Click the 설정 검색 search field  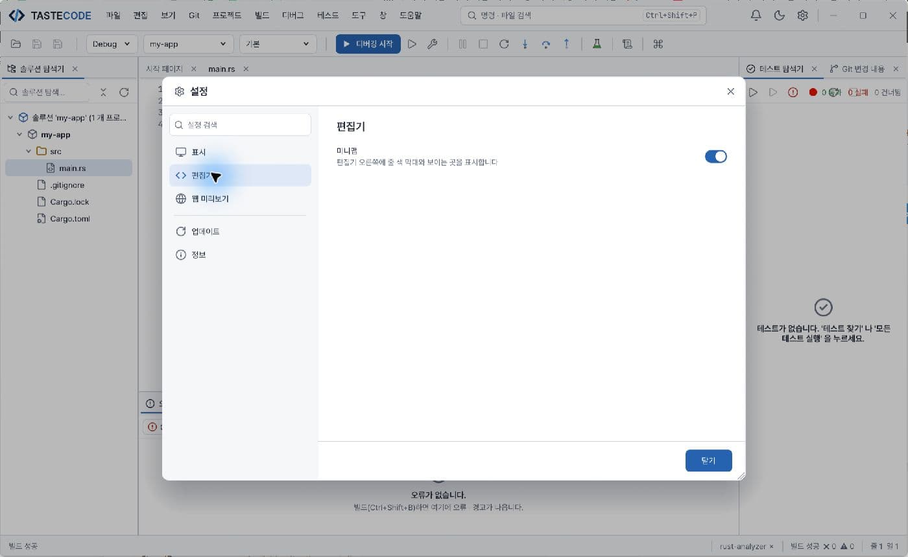pyautogui.click(x=240, y=124)
